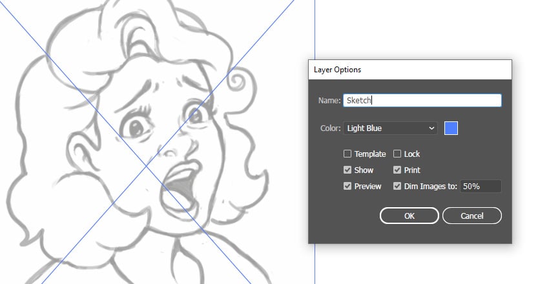The image size is (549, 284).
Task: Enable the Template checkbox
Action: (347, 154)
